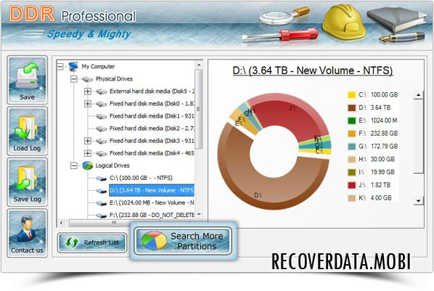Screen dimensions: 434x291
Task: Click the Disk1 hard disk icon
Action: [102, 117]
